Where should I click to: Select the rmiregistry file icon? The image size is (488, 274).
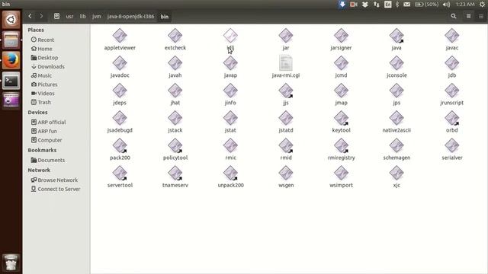(341, 145)
